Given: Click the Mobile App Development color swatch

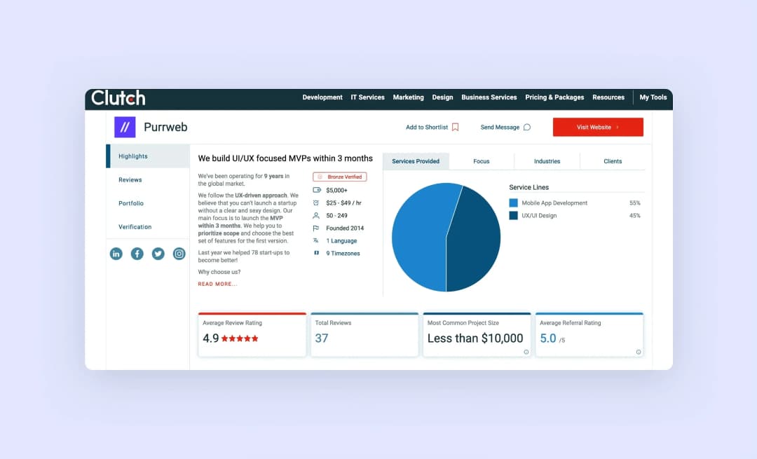Looking at the screenshot, I should (x=513, y=203).
